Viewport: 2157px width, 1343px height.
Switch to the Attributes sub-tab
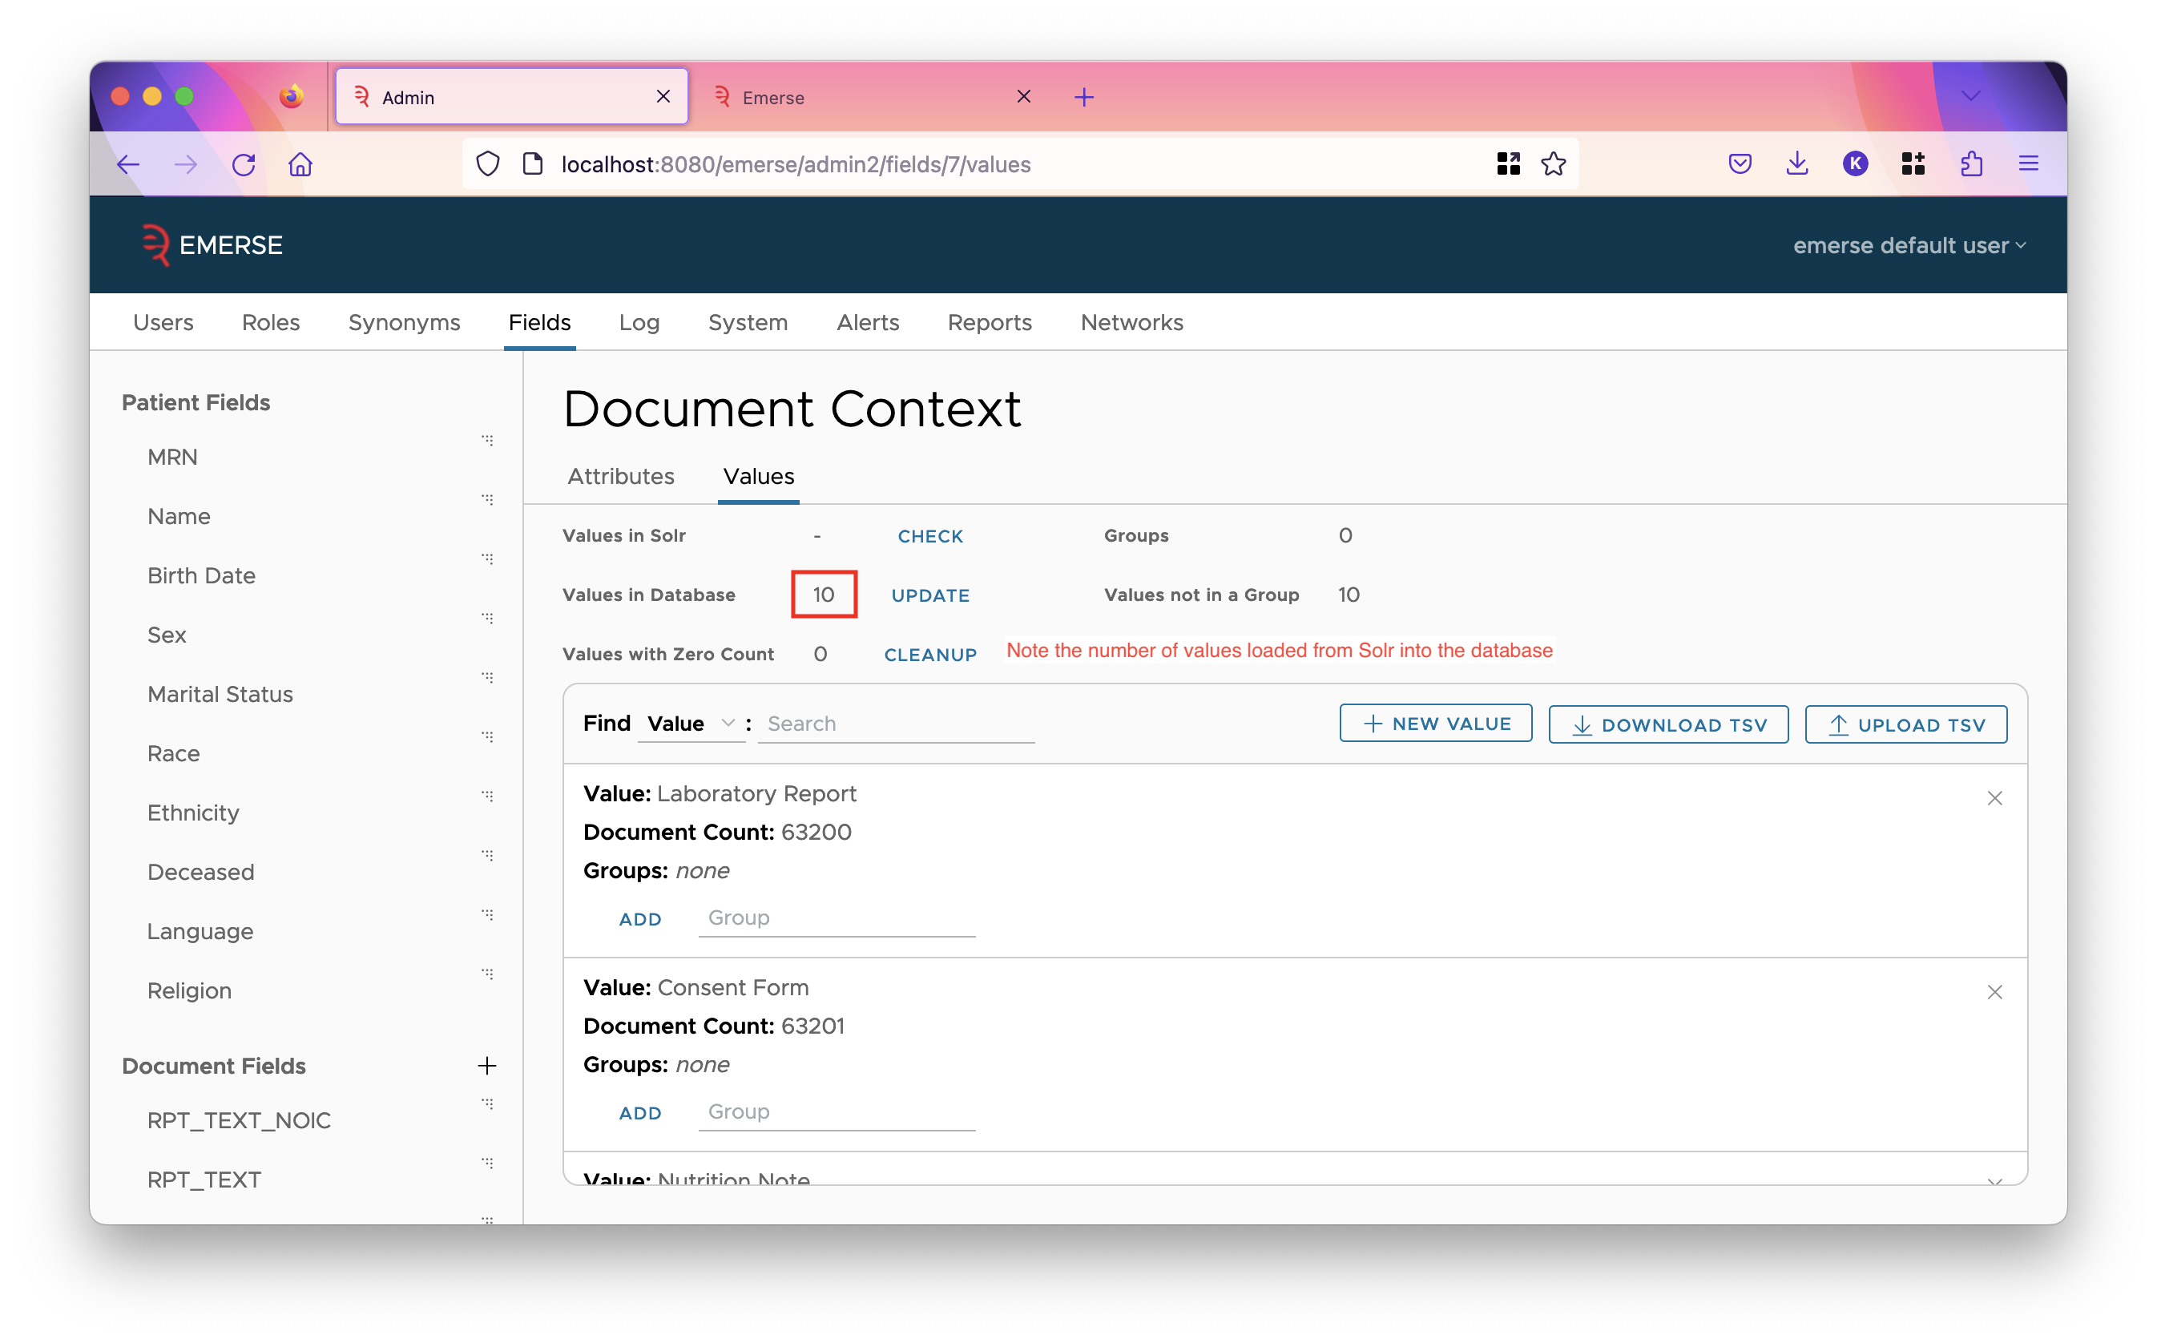[621, 477]
